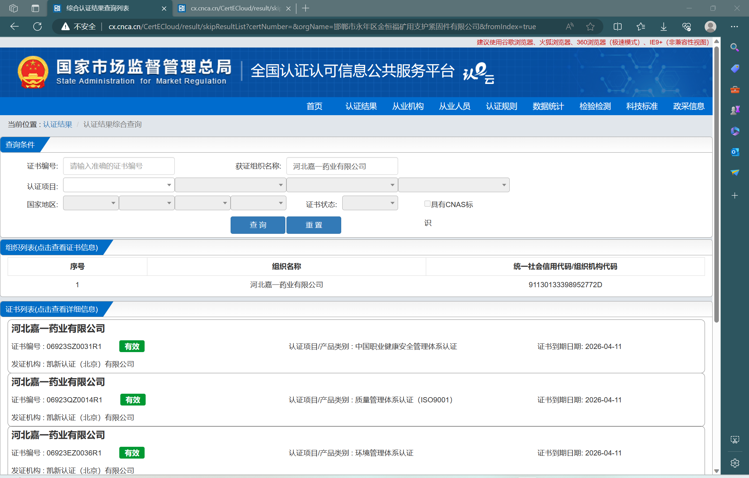Open Outlook sidebar icon

tap(735, 152)
